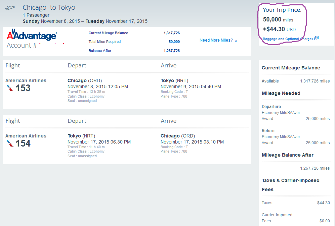Click the Chicago (ORD) arrival for flight 154
Image resolution: width=335 pixels, height=226 pixels.
click(178, 136)
